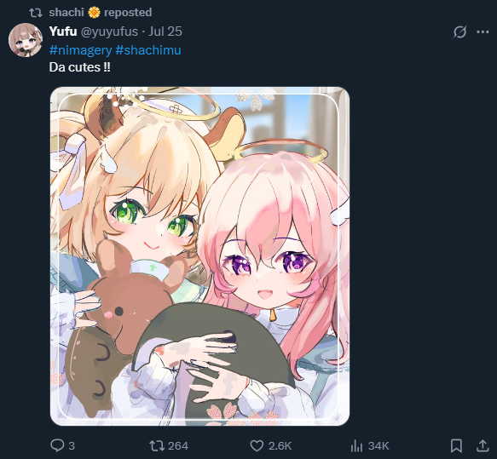Image resolution: width=497 pixels, height=459 pixels.
Task: Open the attached anime artwork image
Action: pos(199,256)
